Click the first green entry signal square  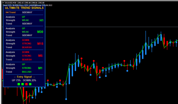tap(19, 84)
